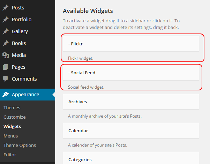Viewport: 210px width, 164px height.
Task: Expand the Categories widget
Action: (131, 159)
